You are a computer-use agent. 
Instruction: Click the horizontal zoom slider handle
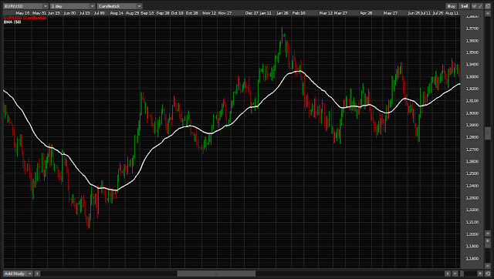tap(462, 274)
